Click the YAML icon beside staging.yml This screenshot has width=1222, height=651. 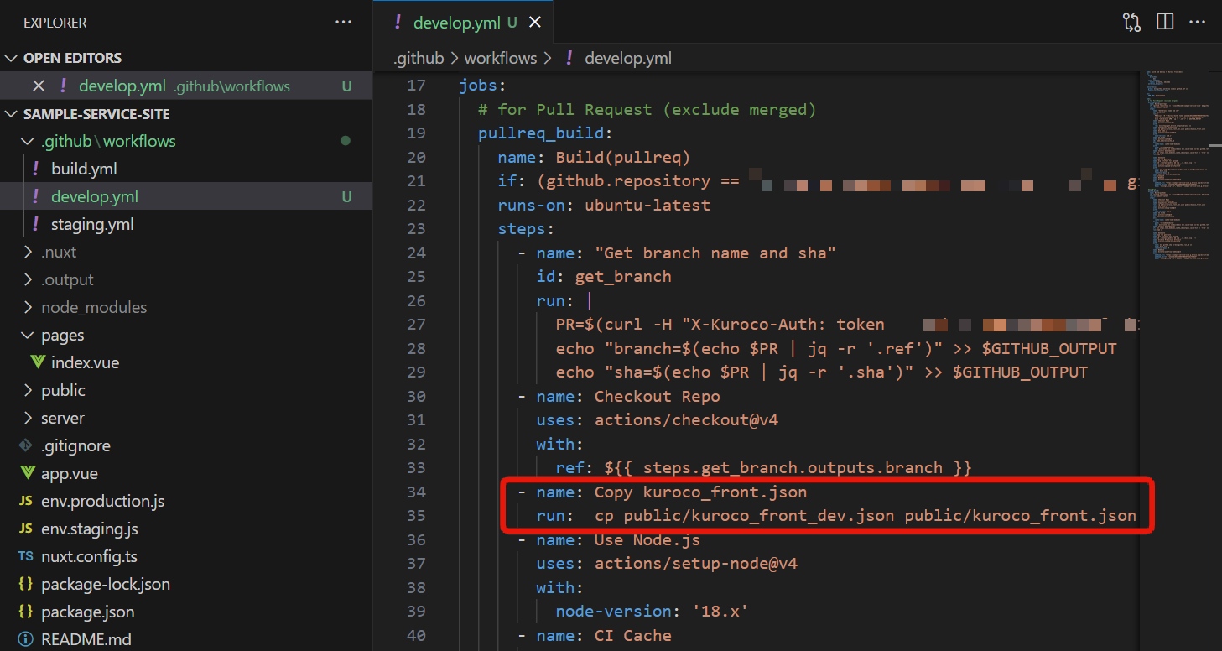click(36, 224)
